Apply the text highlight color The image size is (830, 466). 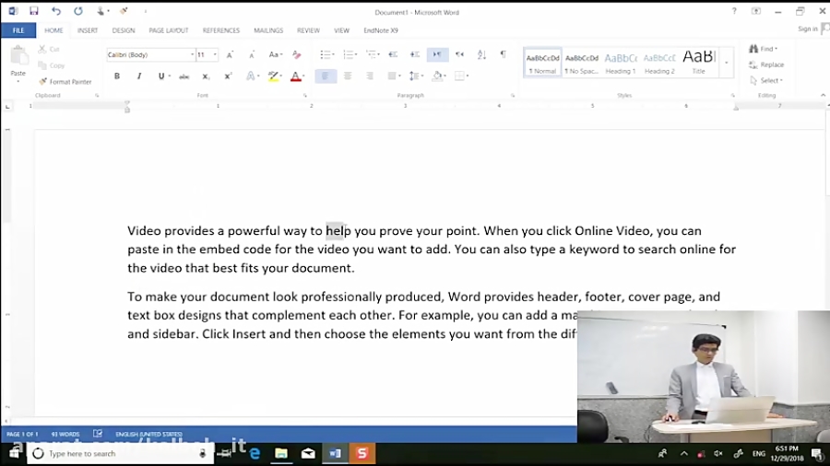273,76
